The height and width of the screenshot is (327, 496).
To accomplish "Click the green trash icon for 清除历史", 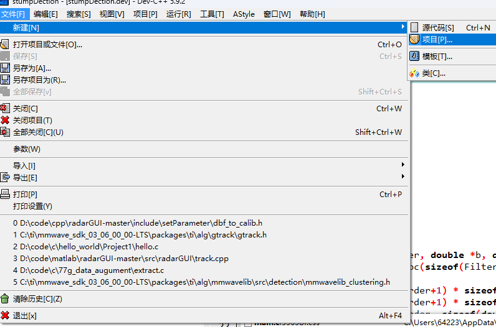I will (x=5, y=298).
